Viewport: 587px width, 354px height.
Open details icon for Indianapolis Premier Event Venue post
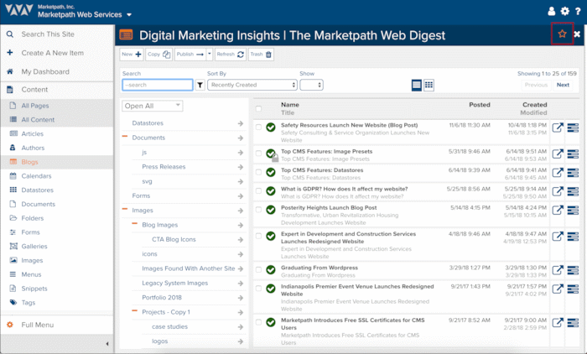pos(573,289)
